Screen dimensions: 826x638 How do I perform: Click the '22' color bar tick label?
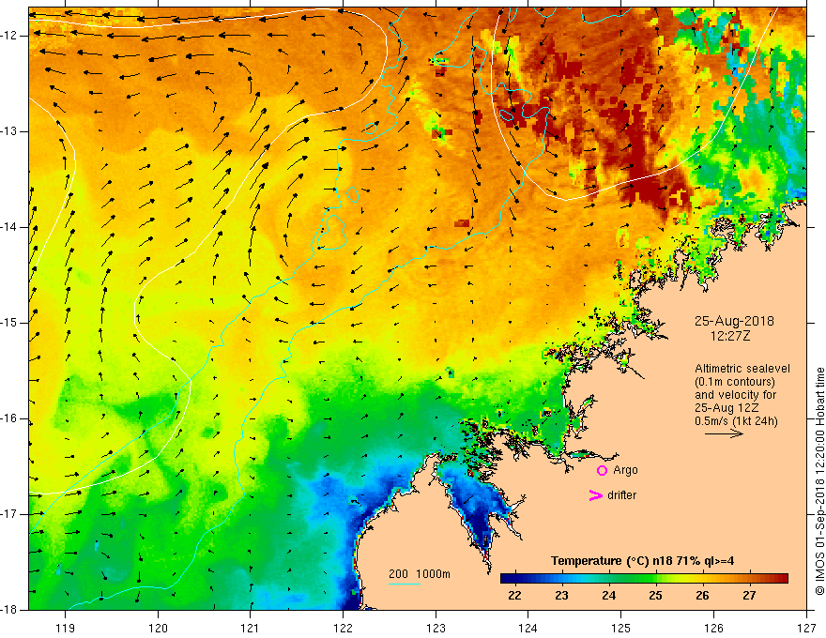click(x=514, y=596)
